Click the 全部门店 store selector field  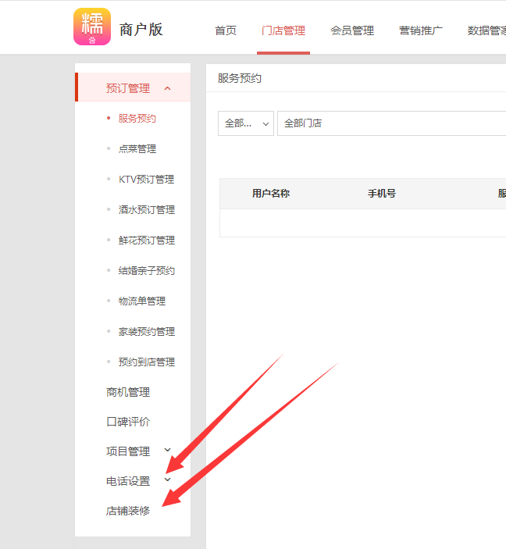(391, 123)
